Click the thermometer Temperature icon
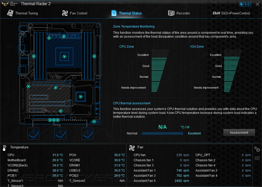262x187 pixels. 4,148
